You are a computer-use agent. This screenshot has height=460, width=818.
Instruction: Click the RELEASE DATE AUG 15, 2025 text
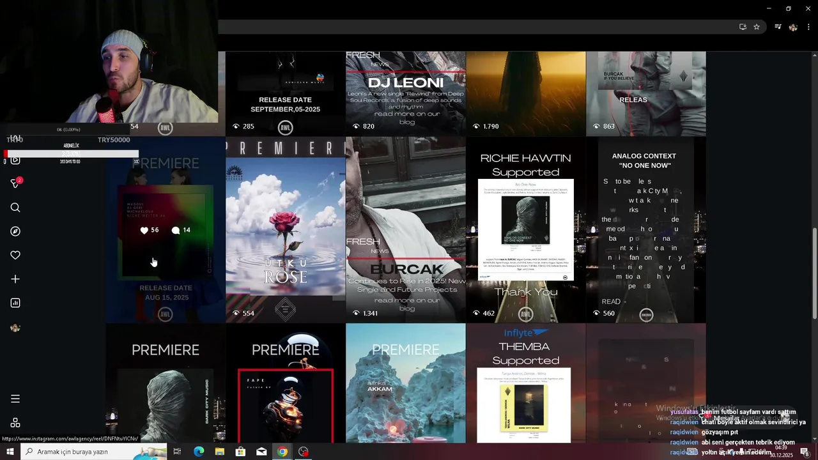166,293
